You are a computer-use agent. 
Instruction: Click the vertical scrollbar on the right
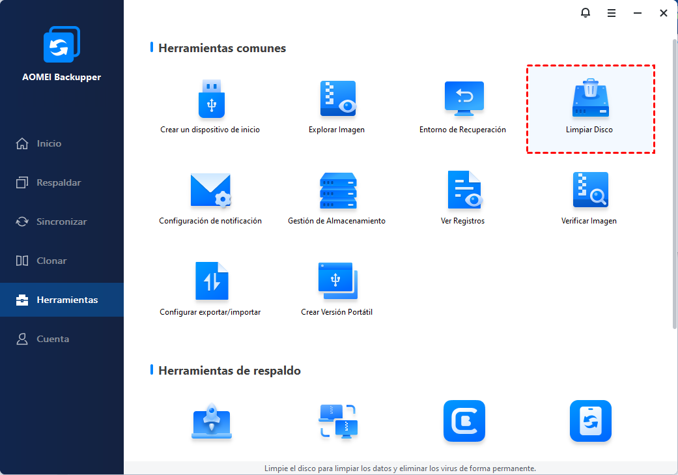[674, 182]
